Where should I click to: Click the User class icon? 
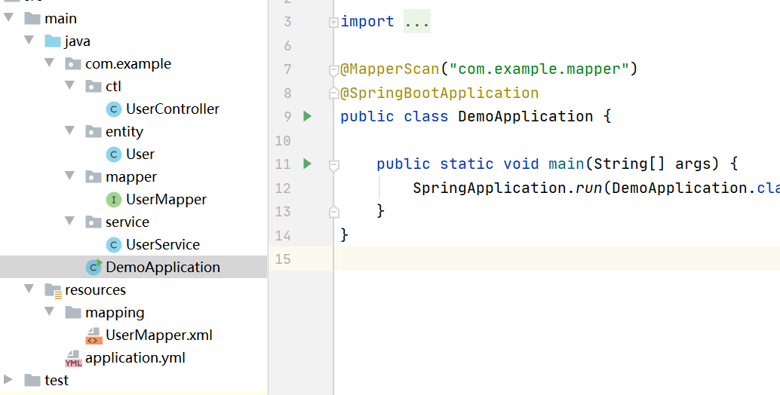(x=114, y=155)
